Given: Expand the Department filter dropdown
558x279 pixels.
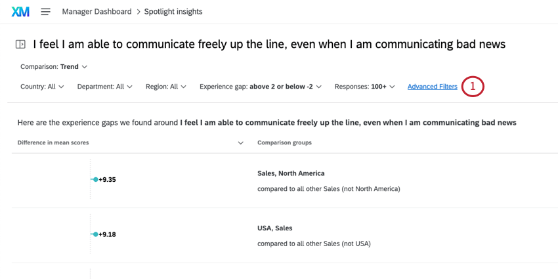Looking at the screenshot, I should [104, 87].
